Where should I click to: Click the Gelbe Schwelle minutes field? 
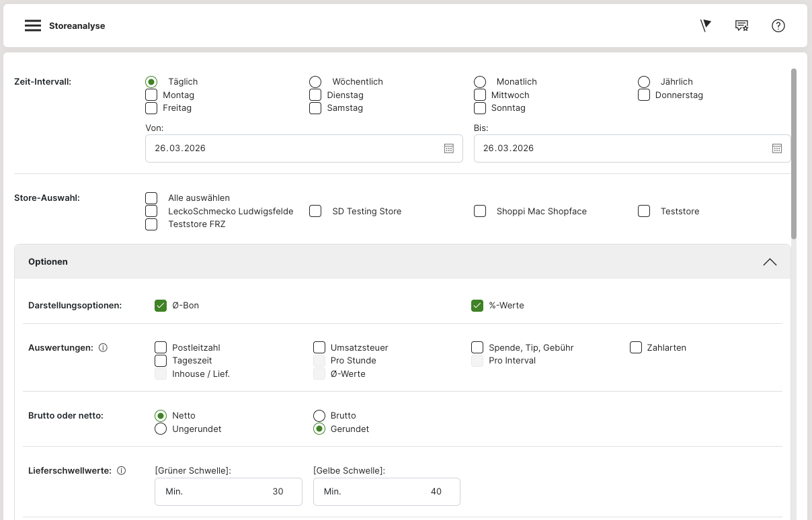tap(386, 492)
